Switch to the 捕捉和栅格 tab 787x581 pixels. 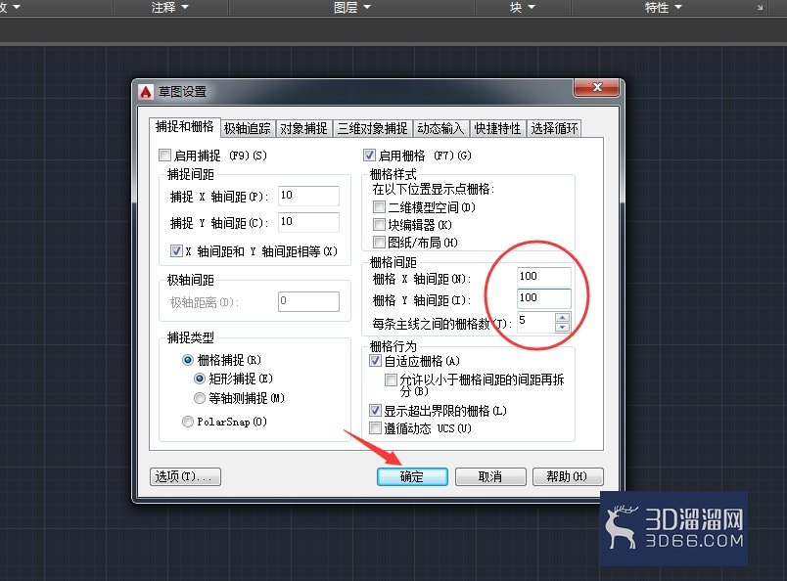(185, 127)
